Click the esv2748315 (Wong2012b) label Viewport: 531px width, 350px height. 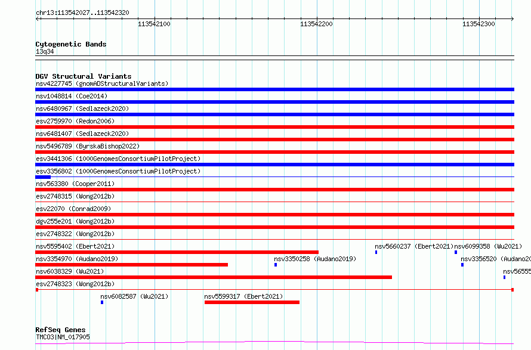click(x=75, y=196)
